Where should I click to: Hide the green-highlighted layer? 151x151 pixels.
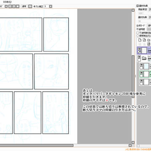(141, 73)
